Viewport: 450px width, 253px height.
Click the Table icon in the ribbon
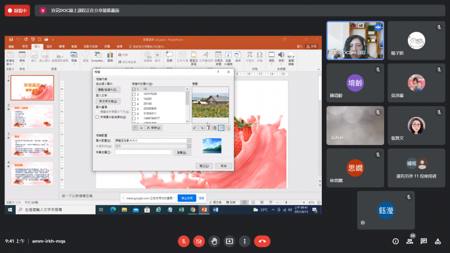(22, 55)
